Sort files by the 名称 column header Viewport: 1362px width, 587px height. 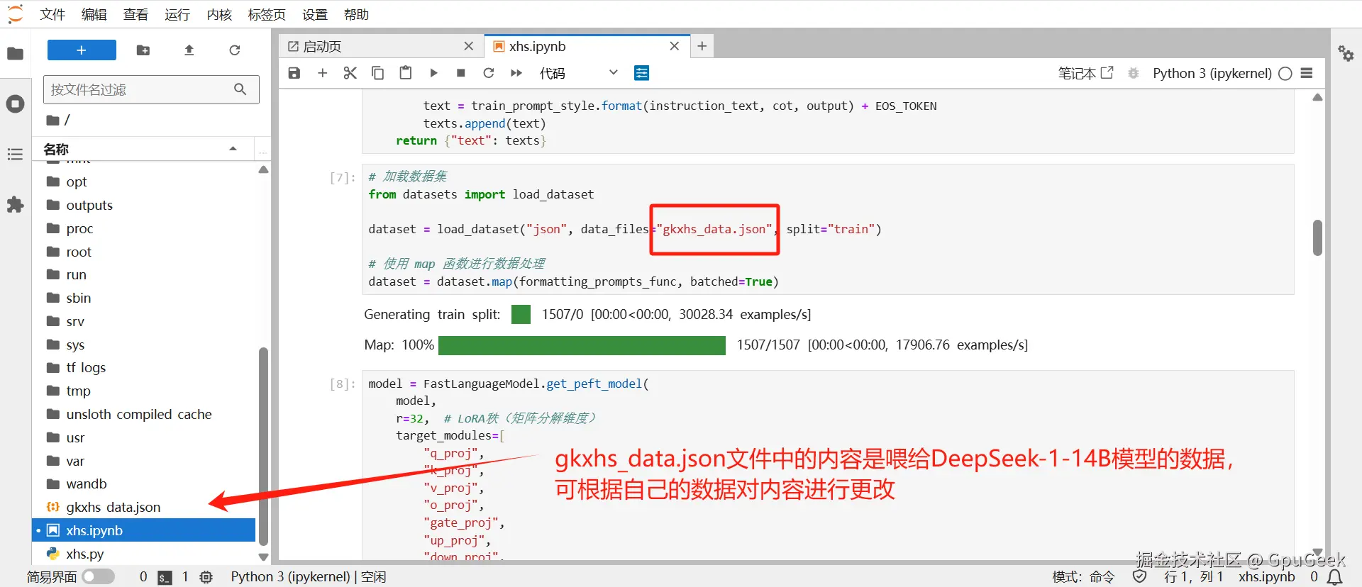142,149
